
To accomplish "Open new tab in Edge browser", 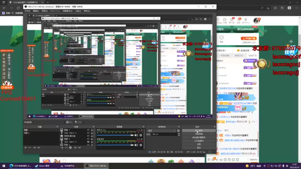I will click(x=48, y=3).
